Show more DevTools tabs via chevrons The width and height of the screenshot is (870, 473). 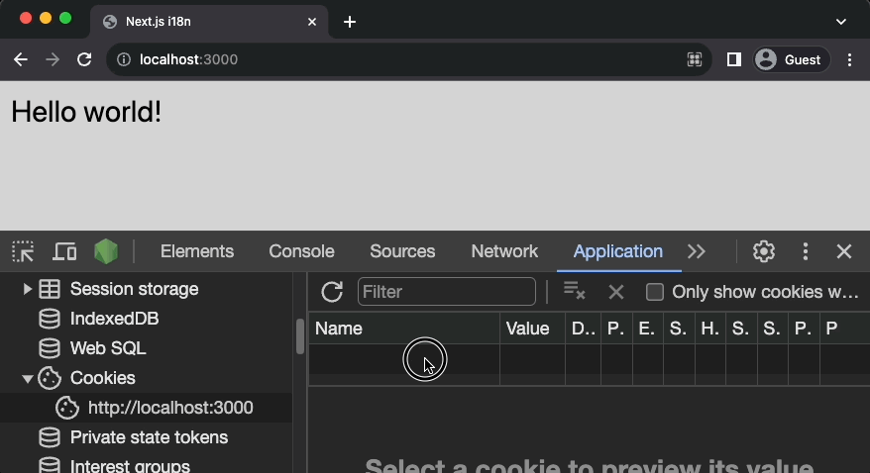click(697, 251)
